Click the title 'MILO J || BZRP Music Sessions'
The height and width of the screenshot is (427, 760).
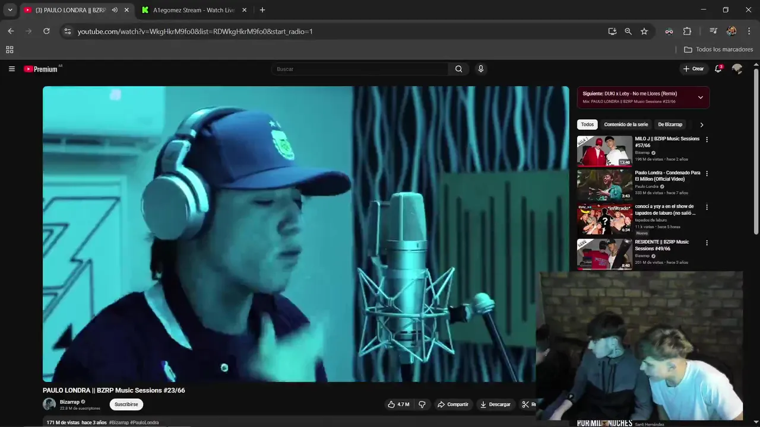667,142
